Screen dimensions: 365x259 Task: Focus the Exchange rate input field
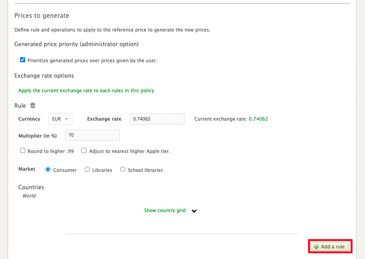point(157,119)
